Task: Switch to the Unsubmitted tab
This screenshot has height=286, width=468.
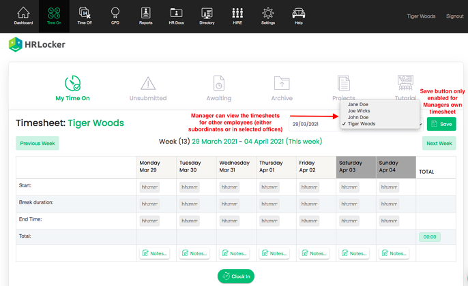Action: 148,89
